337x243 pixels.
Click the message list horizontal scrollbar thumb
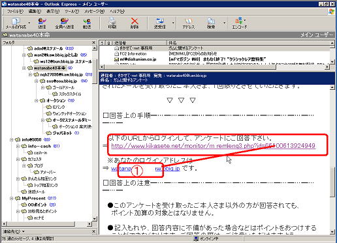pos(191,67)
